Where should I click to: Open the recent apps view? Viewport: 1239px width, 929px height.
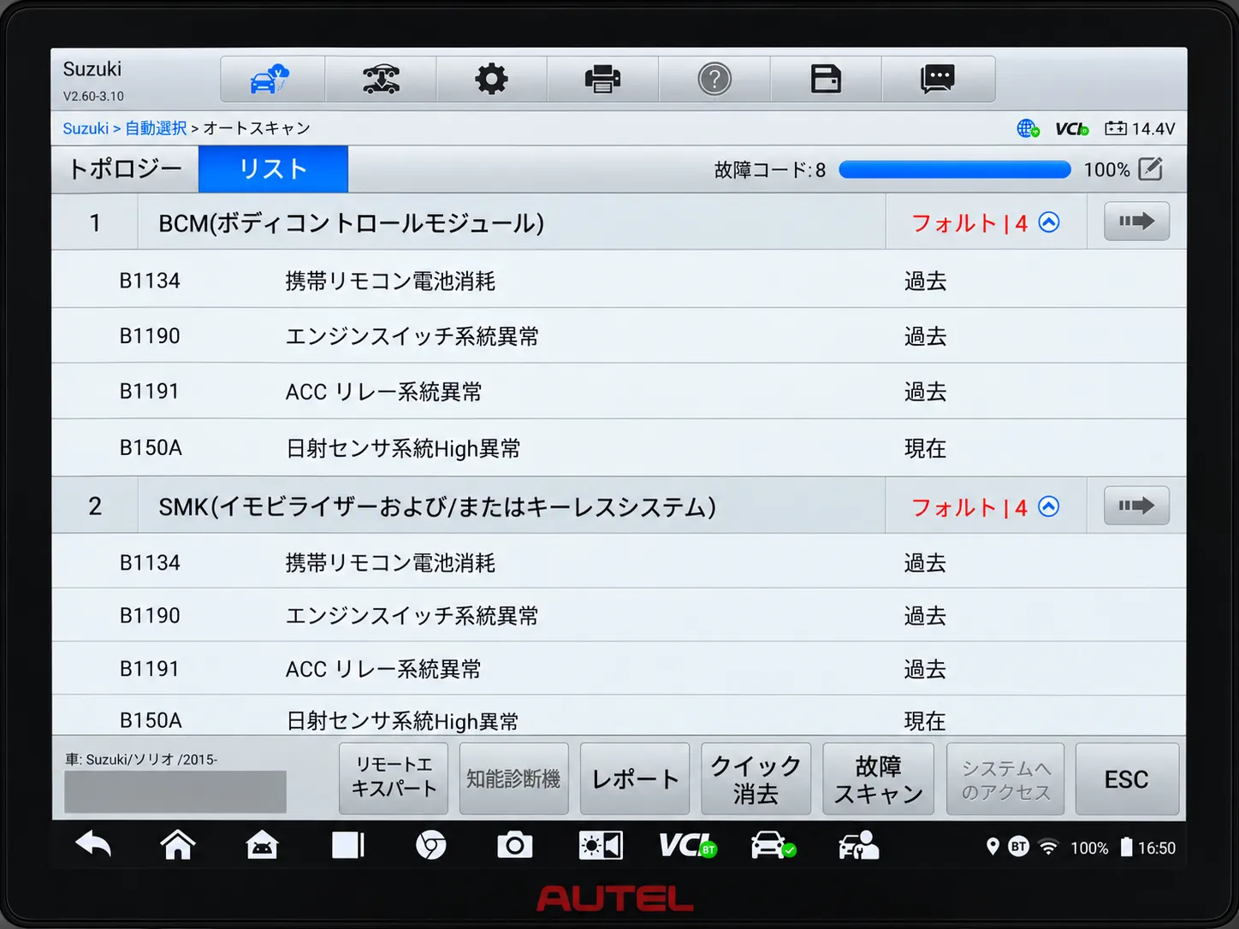tap(347, 846)
